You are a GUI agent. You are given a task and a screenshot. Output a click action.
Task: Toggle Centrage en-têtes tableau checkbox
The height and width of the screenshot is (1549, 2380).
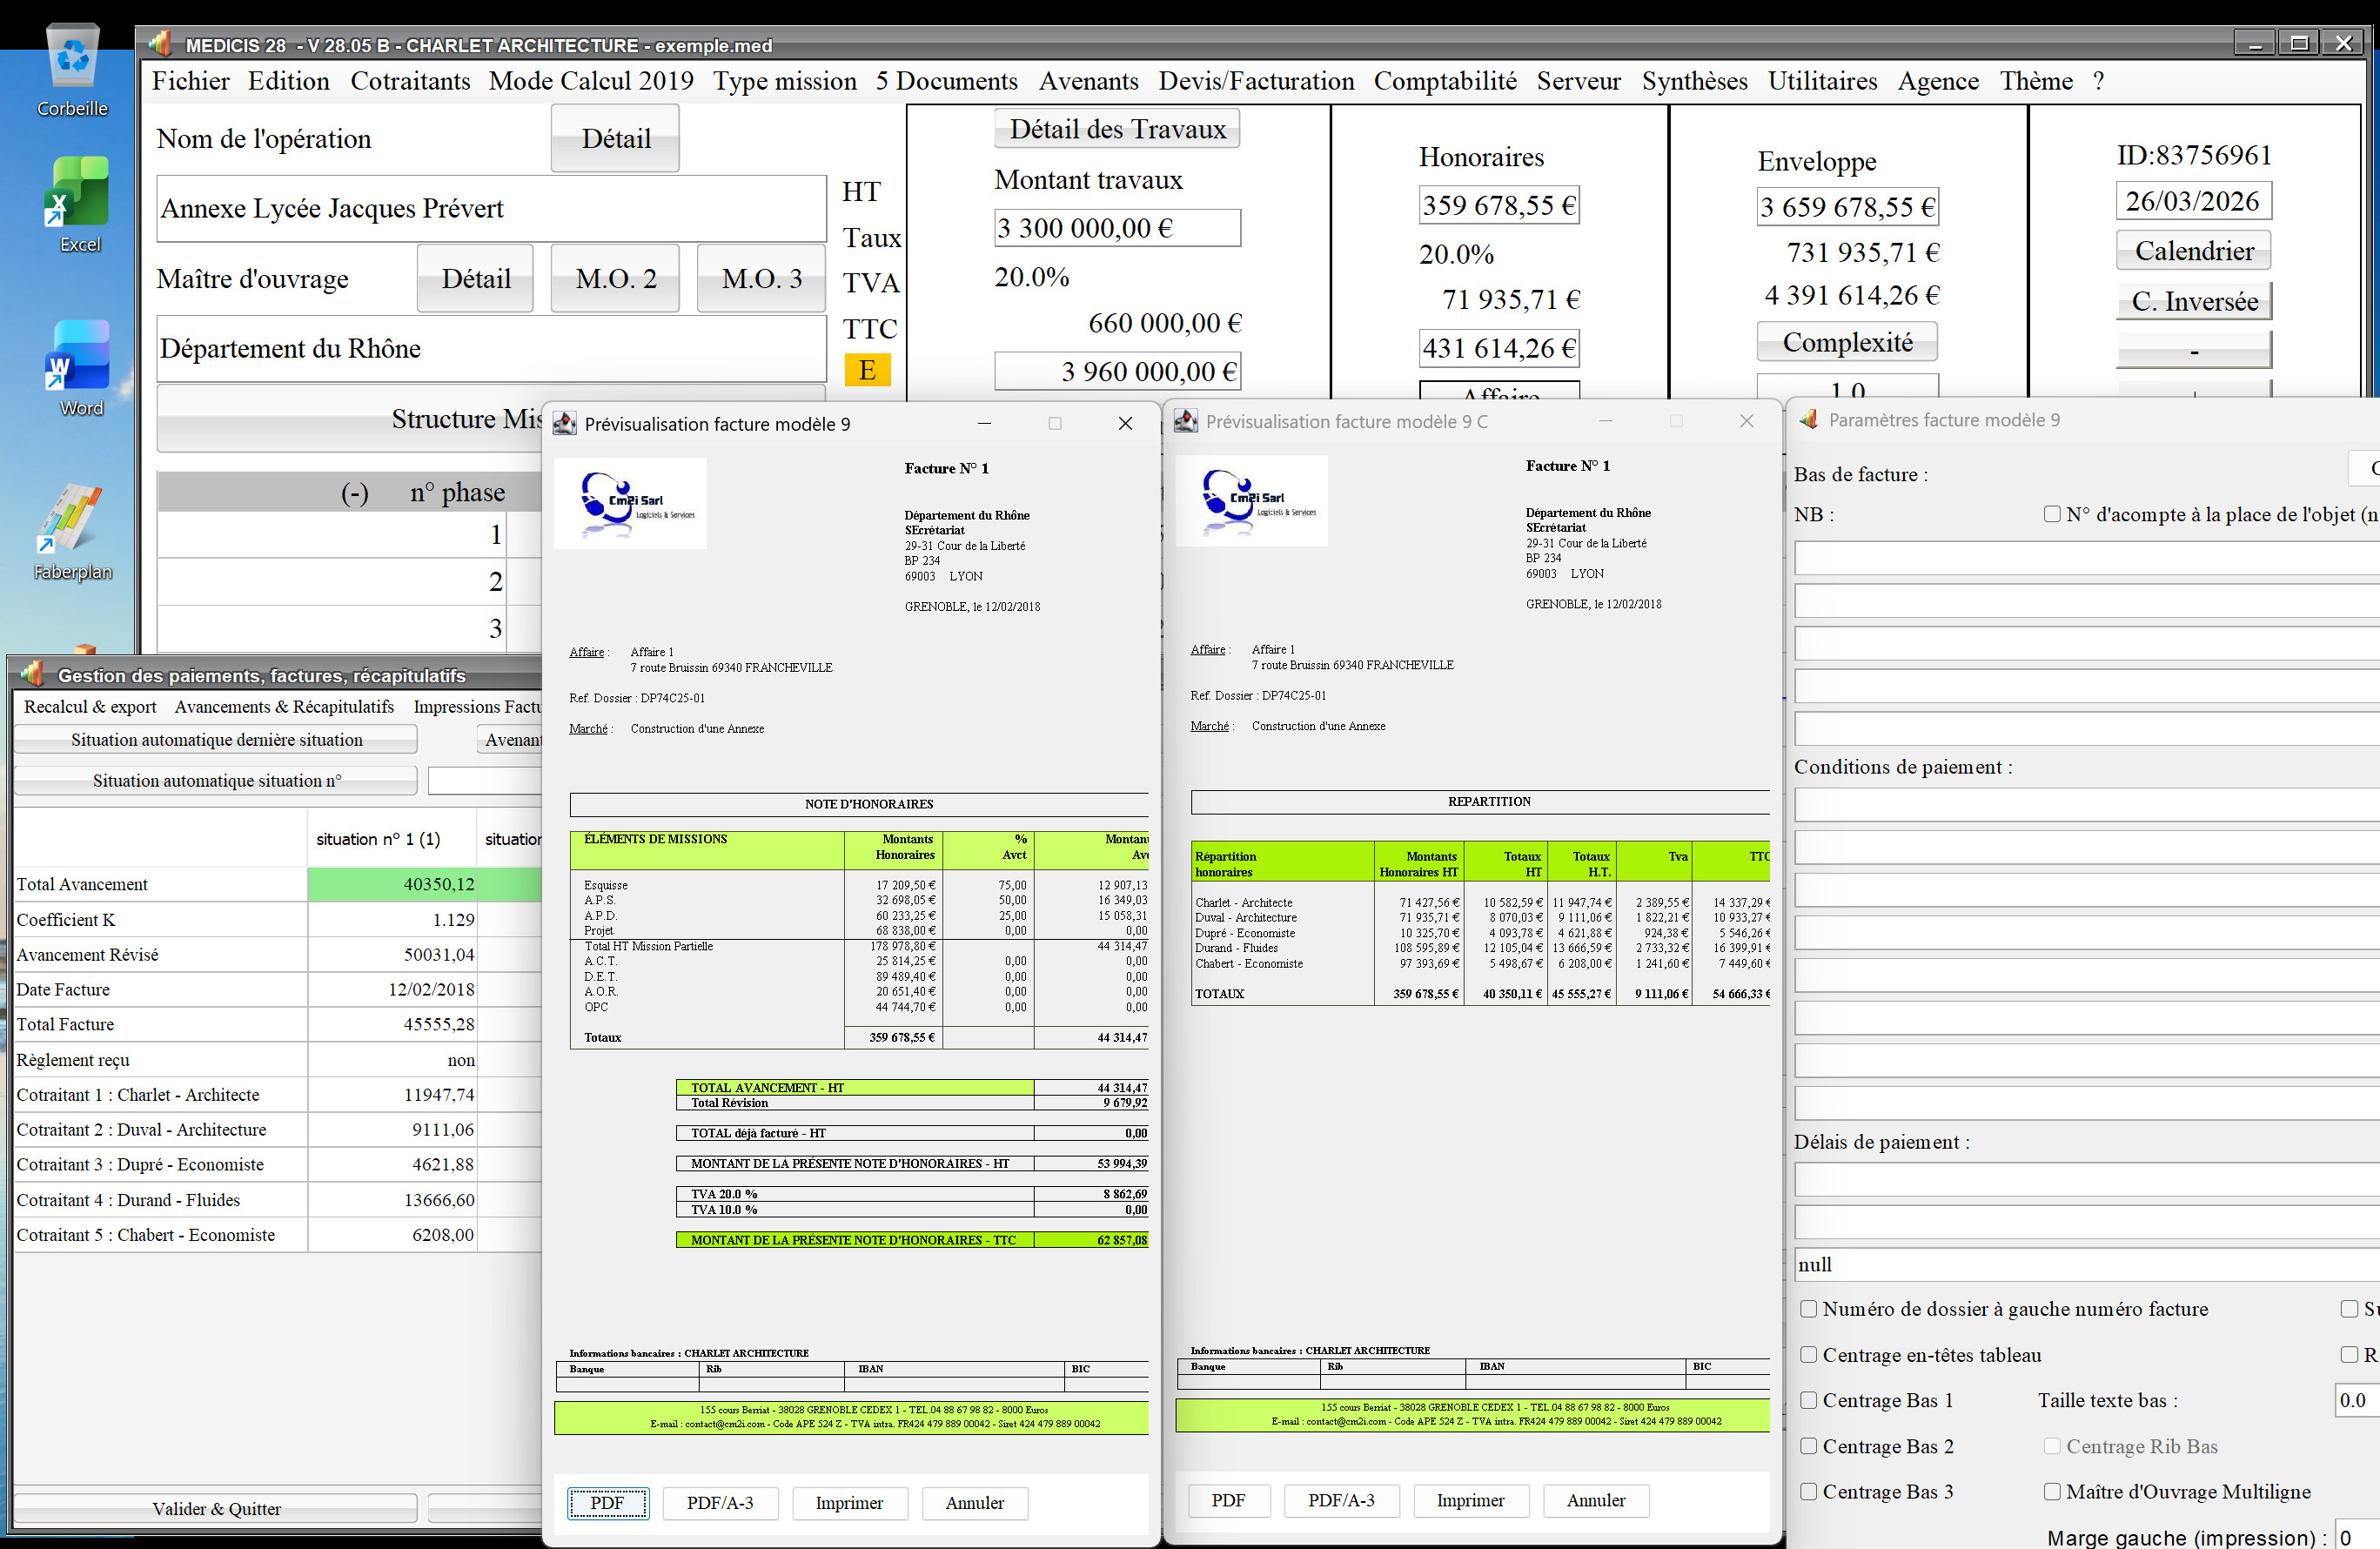click(x=1808, y=1355)
